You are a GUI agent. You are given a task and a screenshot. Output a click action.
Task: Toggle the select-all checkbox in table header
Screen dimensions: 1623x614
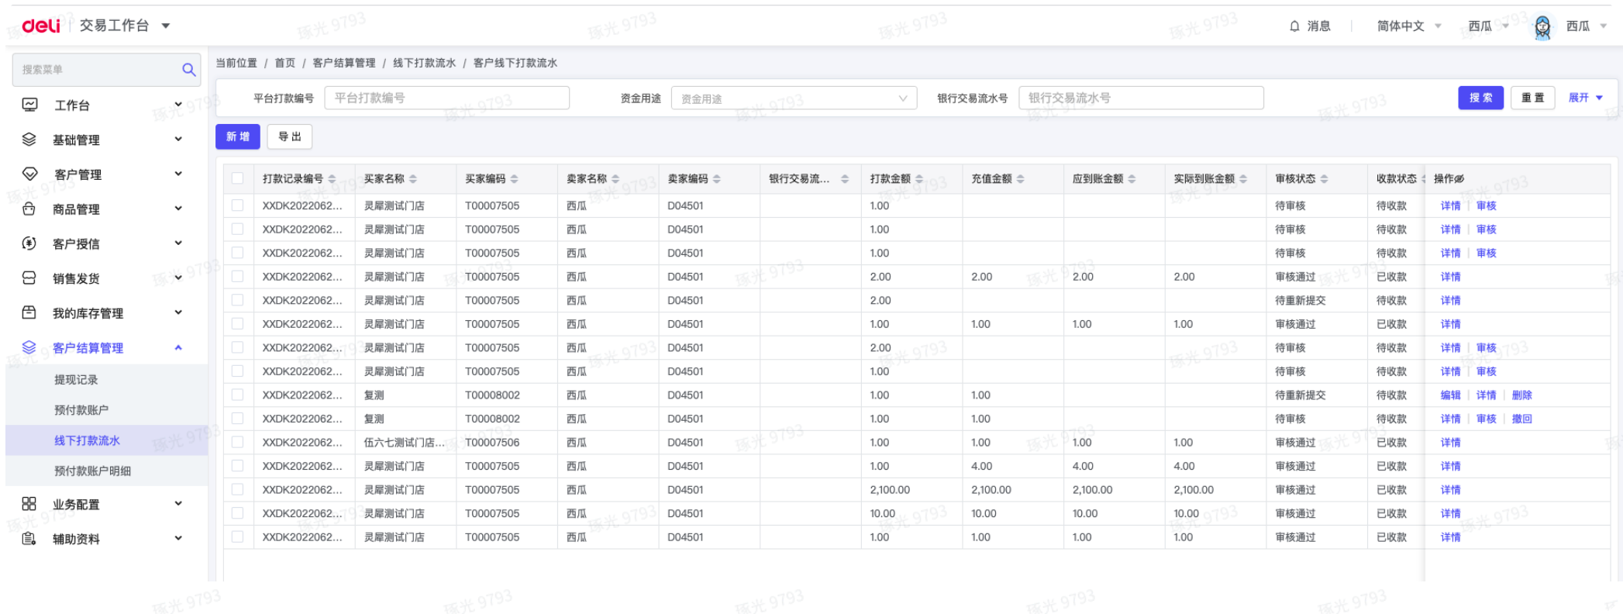click(237, 178)
